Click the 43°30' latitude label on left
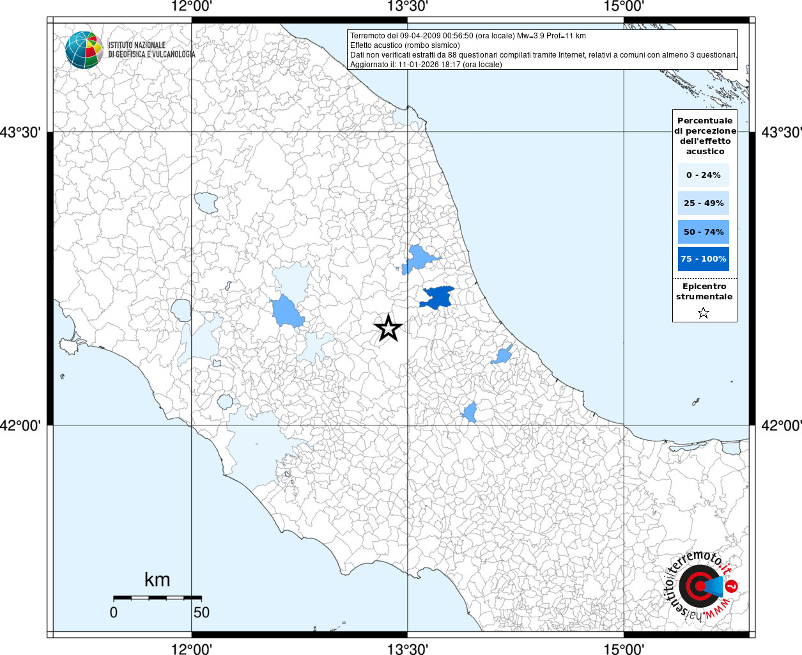Image resolution: width=802 pixels, height=655 pixels. click(20, 132)
